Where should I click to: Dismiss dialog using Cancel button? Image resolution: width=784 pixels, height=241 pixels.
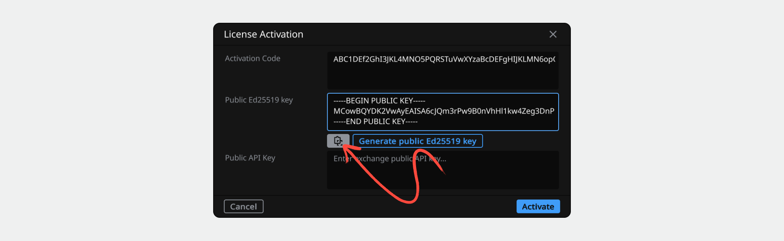point(243,206)
